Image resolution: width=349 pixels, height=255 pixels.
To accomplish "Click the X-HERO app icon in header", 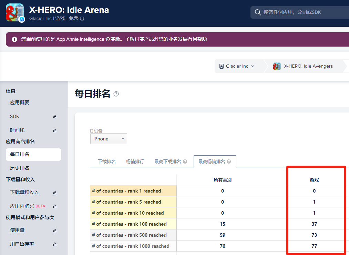I will click(15, 13).
